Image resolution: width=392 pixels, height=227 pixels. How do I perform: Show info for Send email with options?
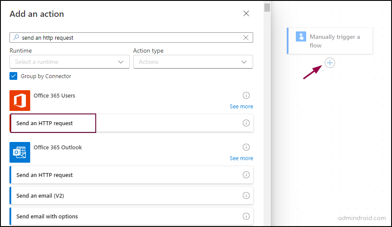coord(246,216)
